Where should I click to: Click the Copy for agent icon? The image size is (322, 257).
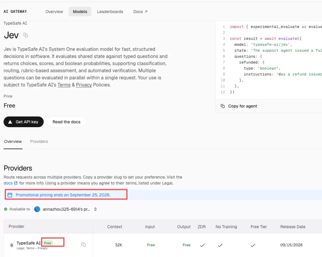pyautogui.click(x=223, y=106)
